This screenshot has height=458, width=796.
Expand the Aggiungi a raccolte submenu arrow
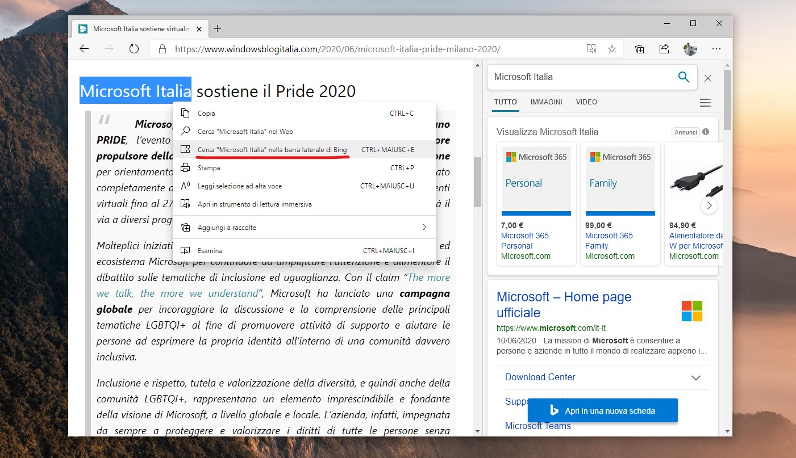pyautogui.click(x=424, y=228)
